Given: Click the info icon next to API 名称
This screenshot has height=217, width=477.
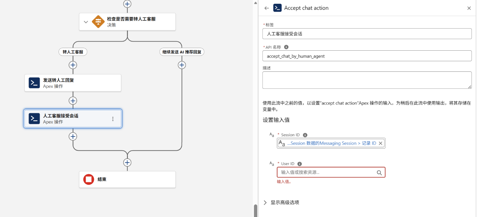Looking at the screenshot, I should [x=286, y=47].
